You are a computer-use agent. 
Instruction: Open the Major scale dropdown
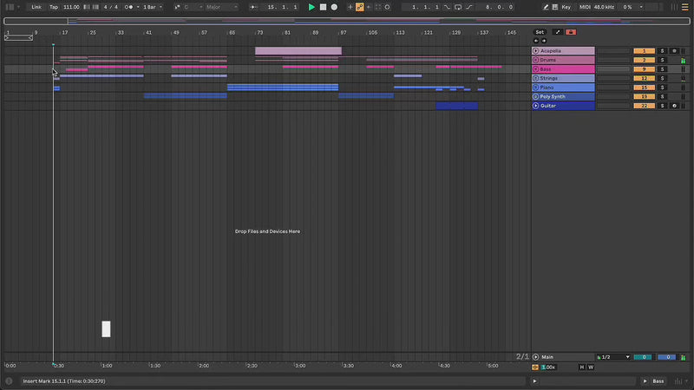[218, 7]
